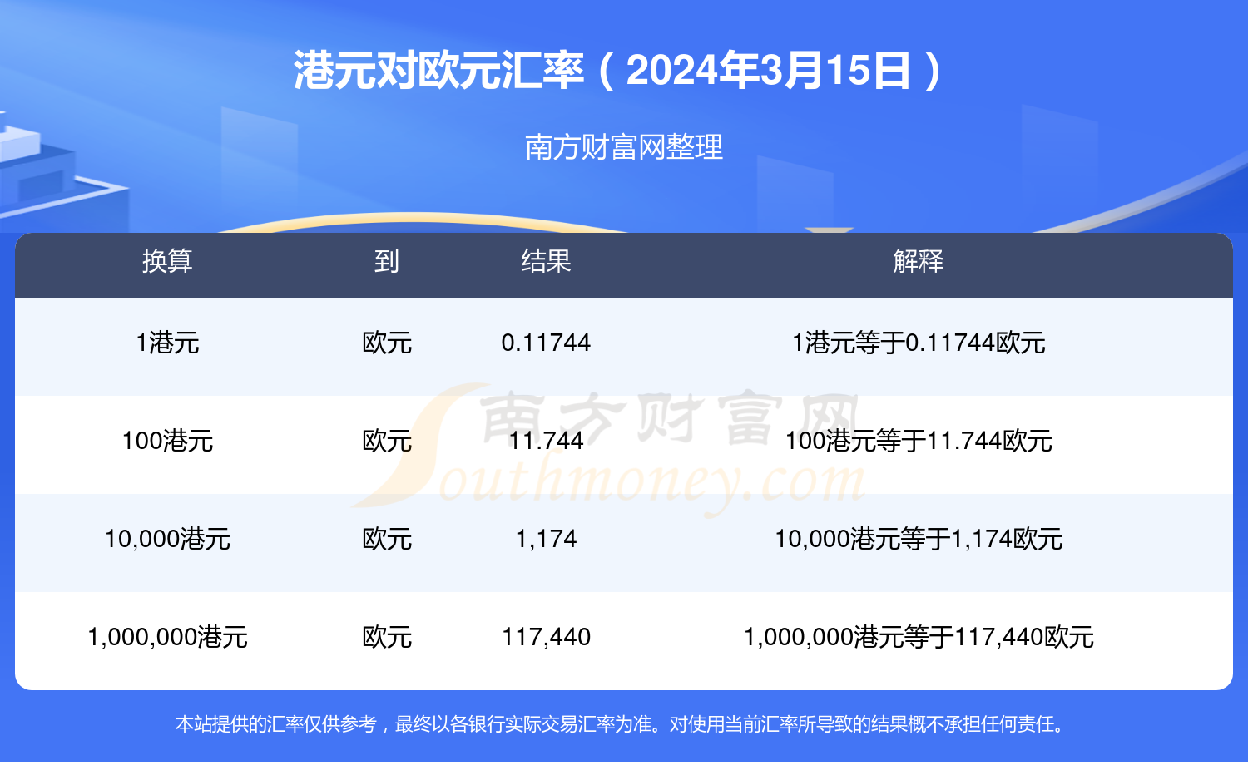Select the 换算 column header

[x=167, y=261]
